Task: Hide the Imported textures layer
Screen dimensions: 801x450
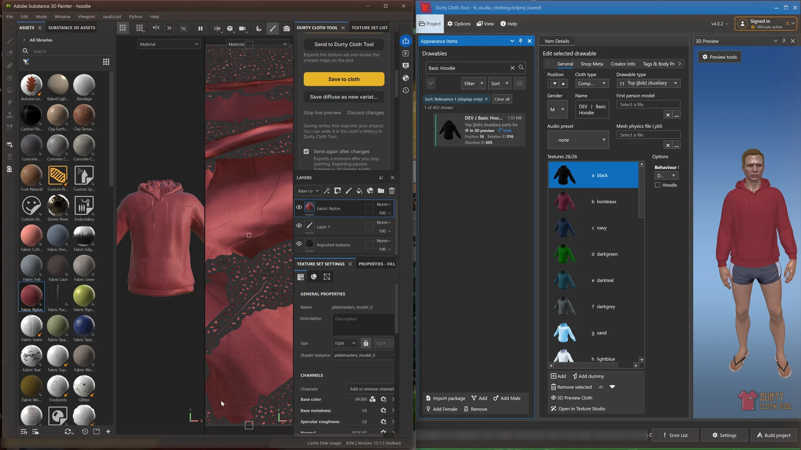Action: click(x=299, y=244)
